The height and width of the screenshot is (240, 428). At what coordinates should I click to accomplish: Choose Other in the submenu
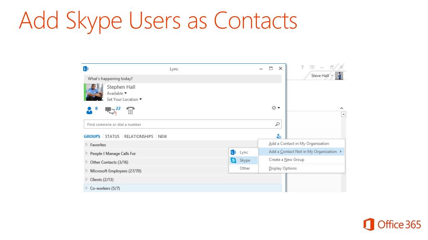[x=244, y=168]
